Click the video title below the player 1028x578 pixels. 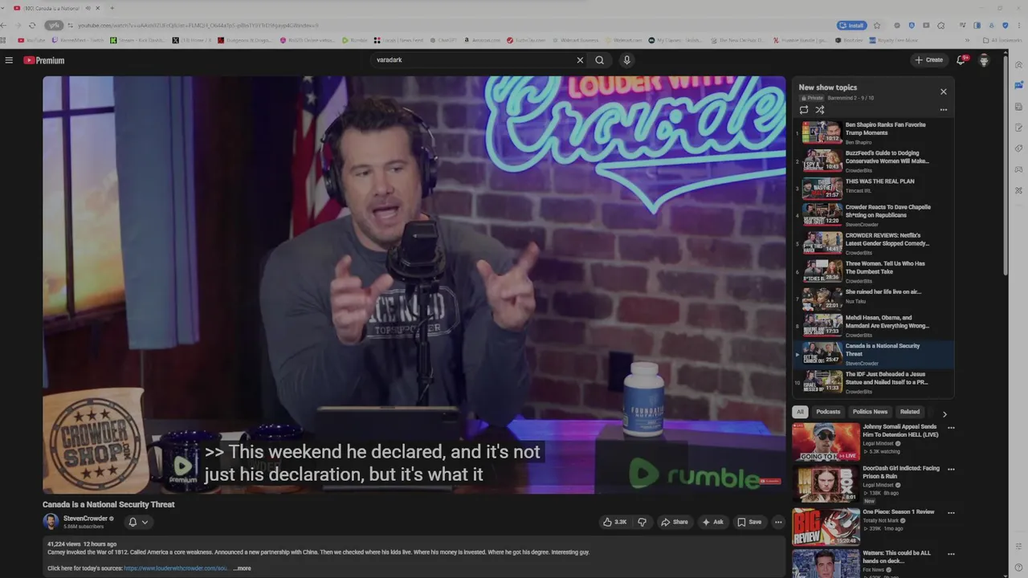[108, 504]
